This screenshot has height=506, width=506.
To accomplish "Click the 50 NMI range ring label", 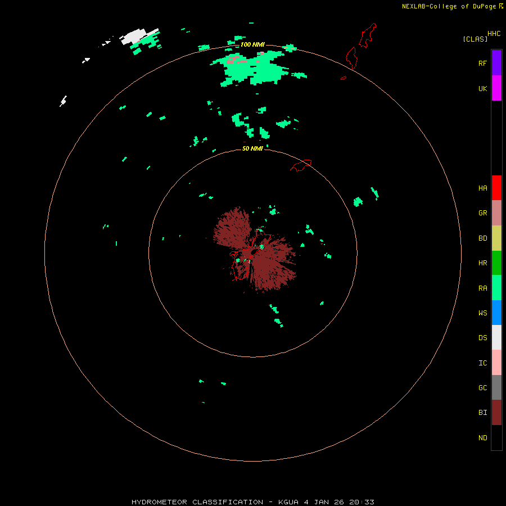I will [x=252, y=148].
